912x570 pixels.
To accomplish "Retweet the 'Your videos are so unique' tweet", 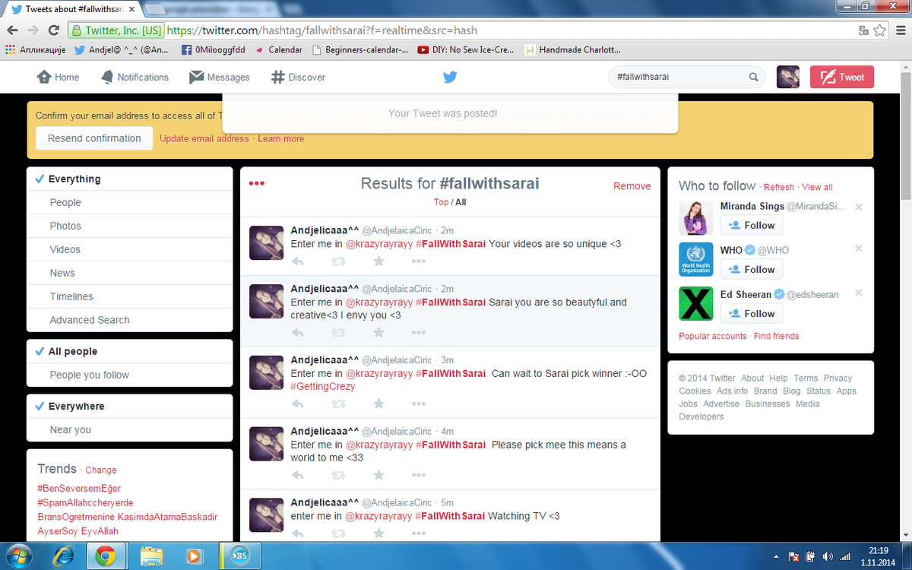I will point(338,261).
